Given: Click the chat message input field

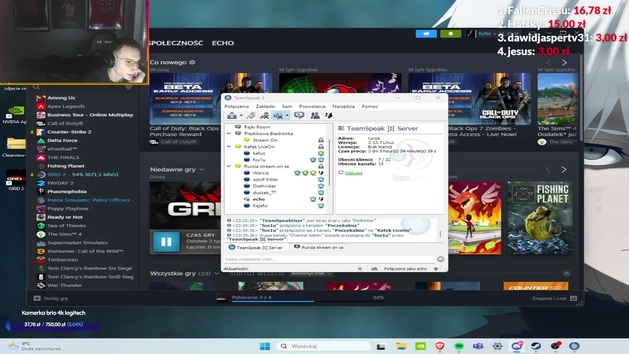Looking at the screenshot, I should click(x=329, y=259).
